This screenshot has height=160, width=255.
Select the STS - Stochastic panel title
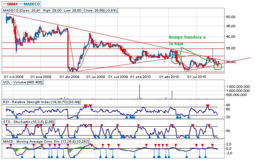pyautogui.click(x=28, y=122)
